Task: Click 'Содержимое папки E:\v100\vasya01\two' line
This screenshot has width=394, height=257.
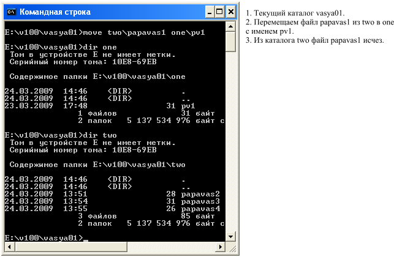Action: tap(97, 165)
